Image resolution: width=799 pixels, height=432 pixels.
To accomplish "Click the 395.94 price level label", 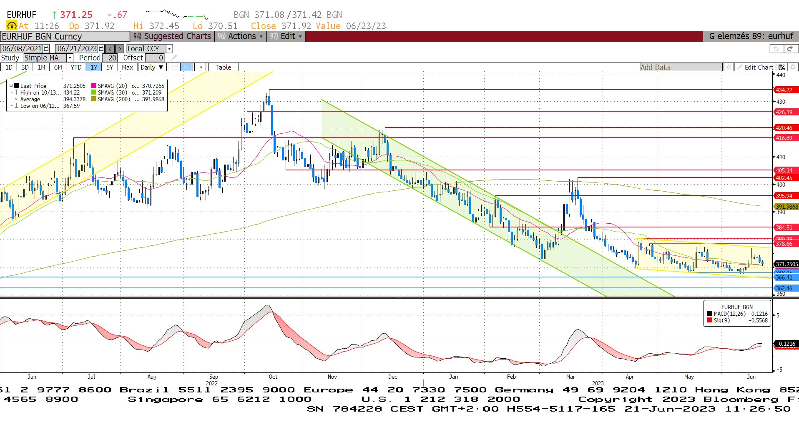I will 786,196.
